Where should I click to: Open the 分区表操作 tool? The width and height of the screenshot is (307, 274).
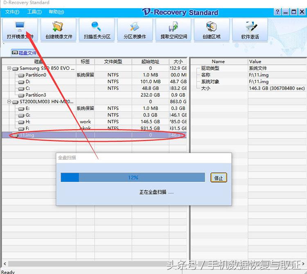[135, 29]
